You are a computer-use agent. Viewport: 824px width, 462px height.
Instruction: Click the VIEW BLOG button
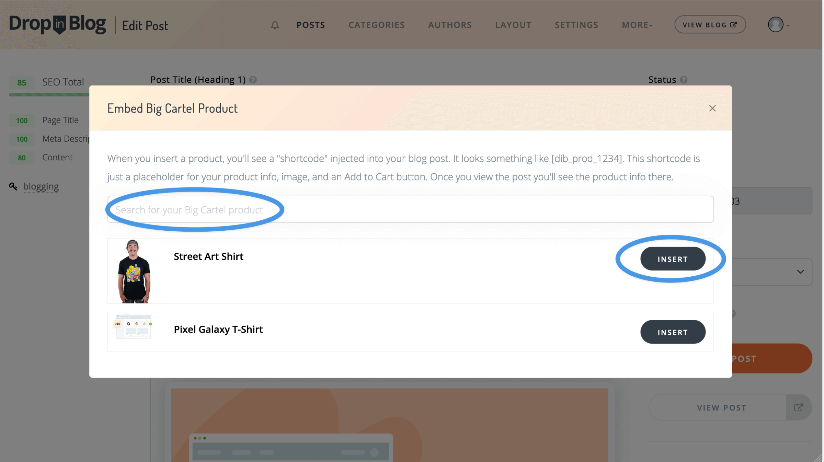tap(710, 25)
